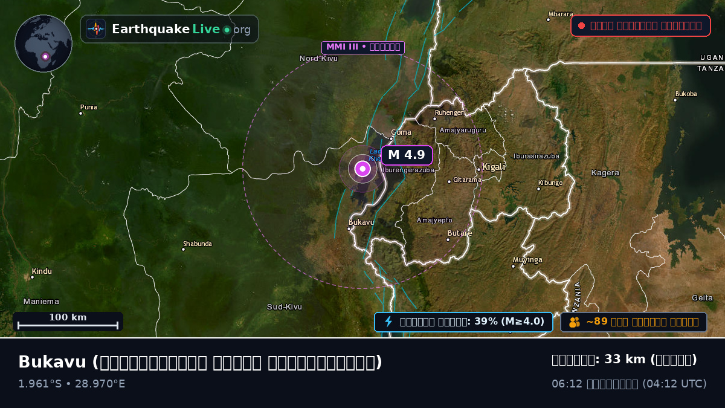Click the Iburengerazuba province label
The height and width of the screenshot is (408, 725).
408,170
